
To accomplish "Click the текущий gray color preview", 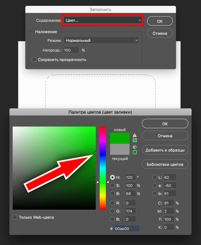I will pos(120,149).
